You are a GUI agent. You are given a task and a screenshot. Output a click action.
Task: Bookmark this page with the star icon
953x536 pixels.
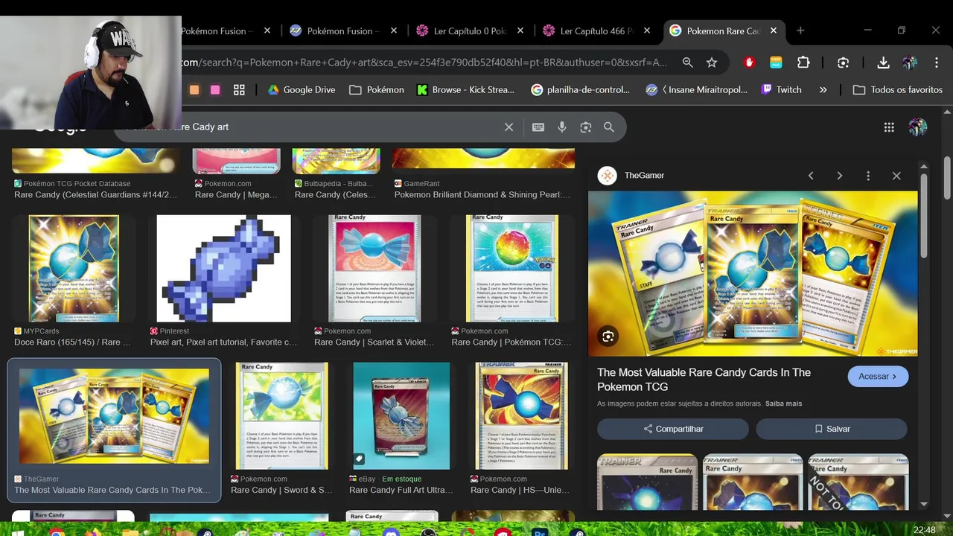[712, 63]
